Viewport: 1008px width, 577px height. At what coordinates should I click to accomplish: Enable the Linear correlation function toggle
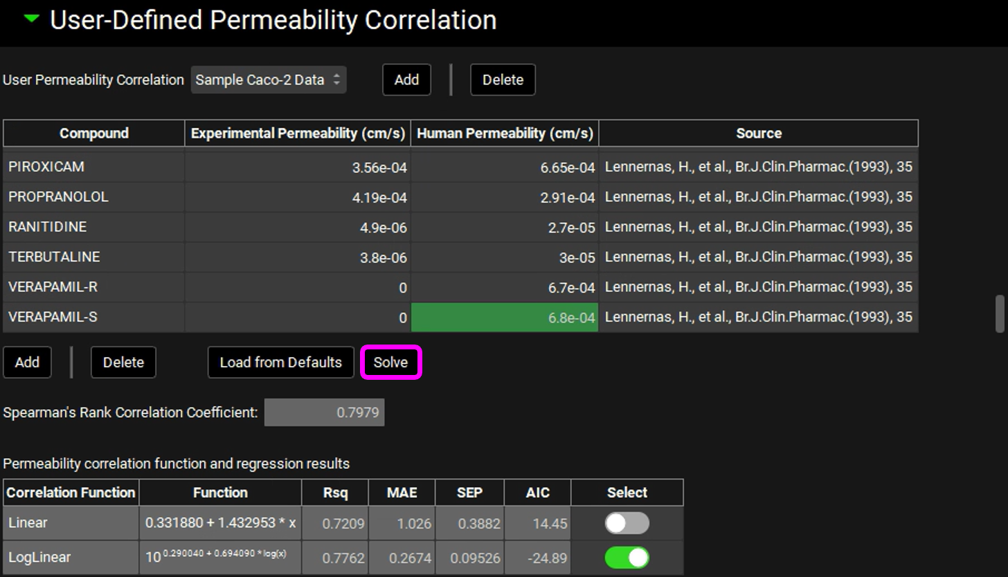(x=627, y=523)
